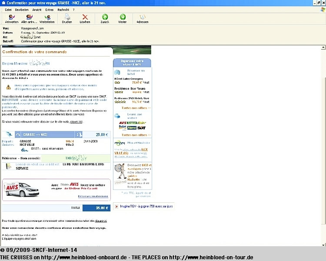Viewport: 326px width, 261px height.
Task: Click the Train+AVIS car banner image
Action: point(22,189)
